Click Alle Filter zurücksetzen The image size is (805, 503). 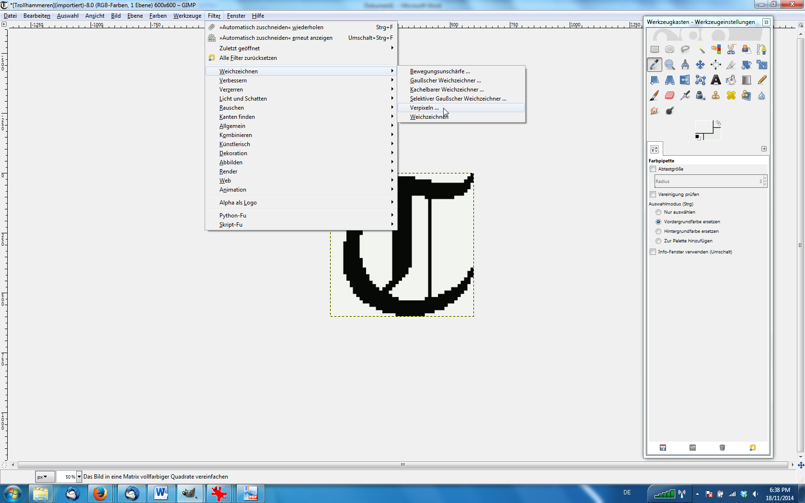pos(248,58)
